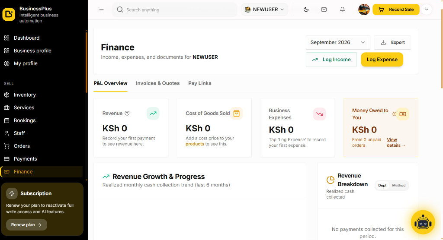Select the P&L Overview tab
Image resolution: width=443 pixels, height=240 pixels.
point(110,83)
